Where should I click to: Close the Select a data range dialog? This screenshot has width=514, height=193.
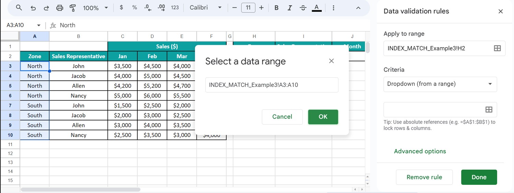point(331,61)
